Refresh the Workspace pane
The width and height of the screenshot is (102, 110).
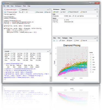point(97,12)
